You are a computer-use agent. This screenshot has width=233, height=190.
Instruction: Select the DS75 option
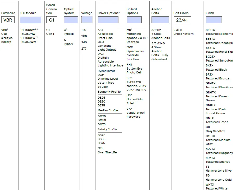[x=101, y=143]
